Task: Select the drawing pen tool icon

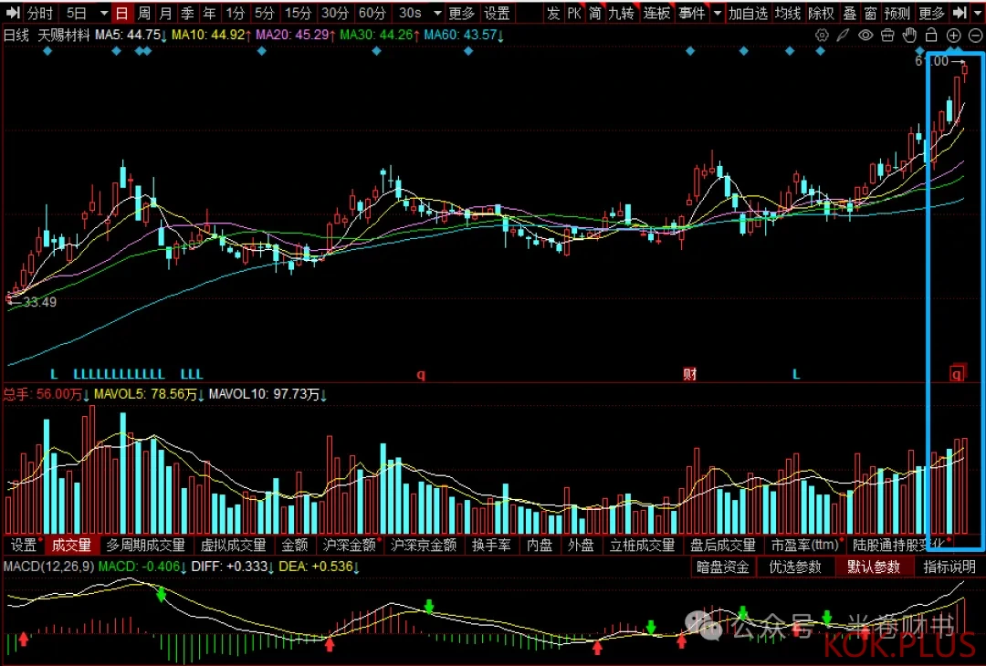Action: point(844,36)
